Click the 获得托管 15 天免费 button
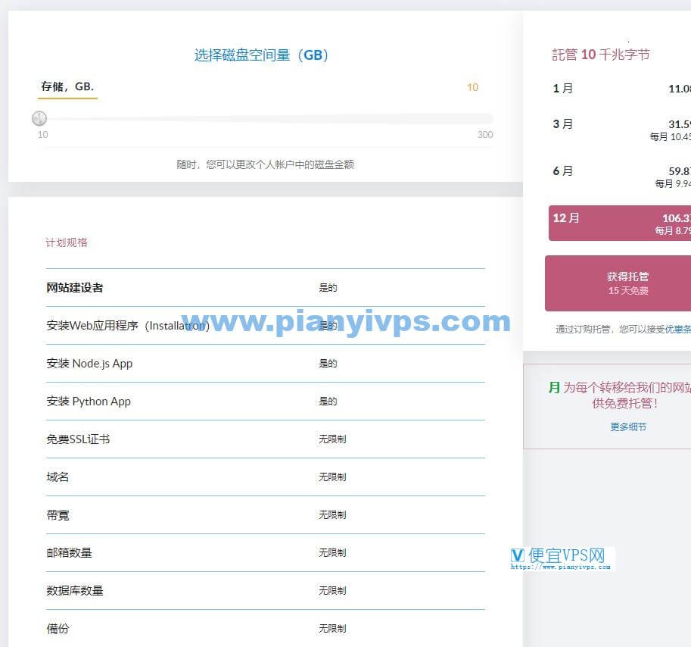 point(618,283)
